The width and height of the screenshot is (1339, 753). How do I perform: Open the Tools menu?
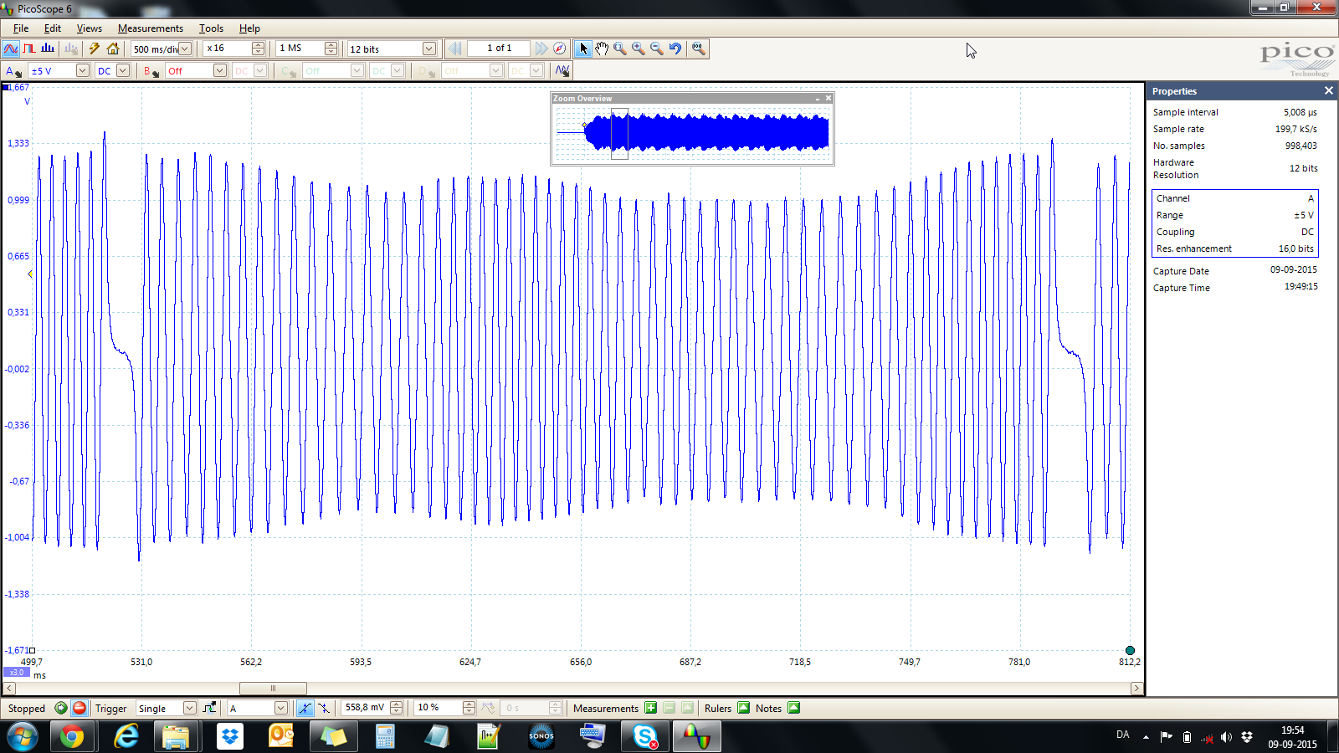pos(211,28)
